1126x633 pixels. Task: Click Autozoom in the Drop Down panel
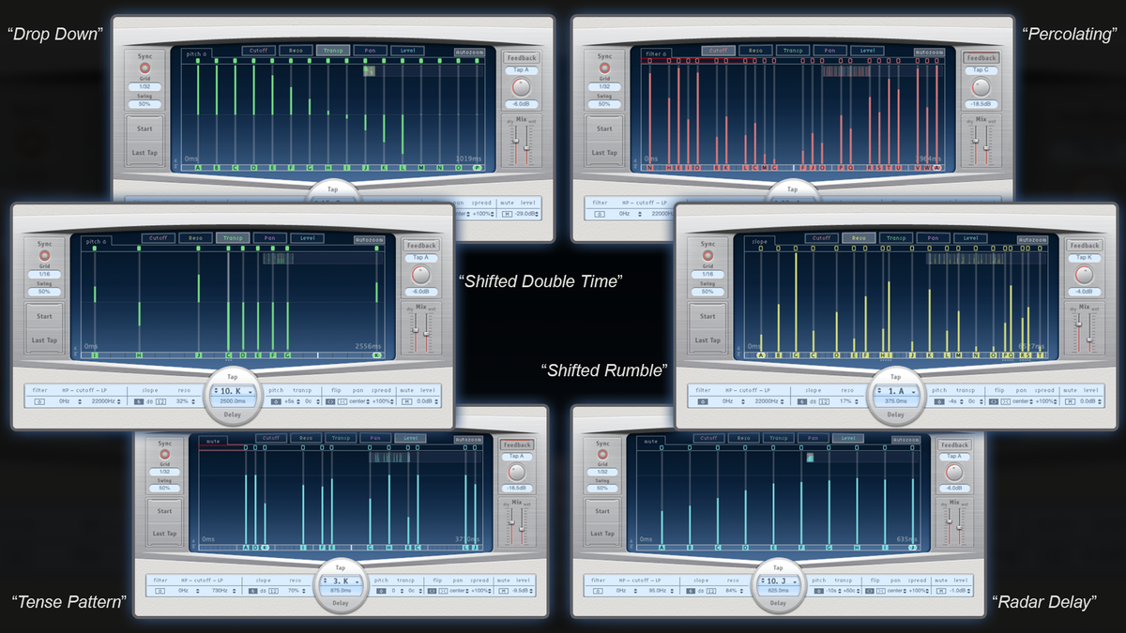[x=470, y=53]
